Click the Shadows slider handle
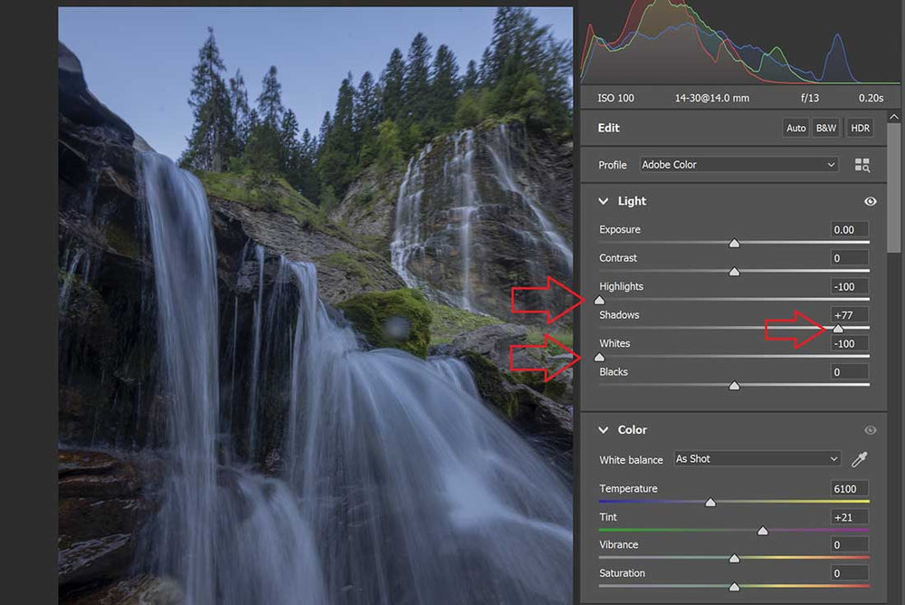The width and height of the screenshot is (905, 605). (x=838, y=328)
